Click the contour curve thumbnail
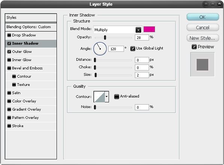The height and width of the screenshot is (165, 224). [x=99, y=97]
